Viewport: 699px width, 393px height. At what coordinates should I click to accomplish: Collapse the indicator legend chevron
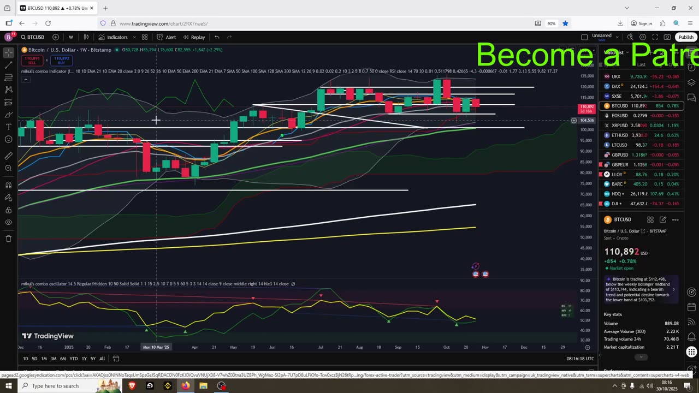(x=25, y=79)
